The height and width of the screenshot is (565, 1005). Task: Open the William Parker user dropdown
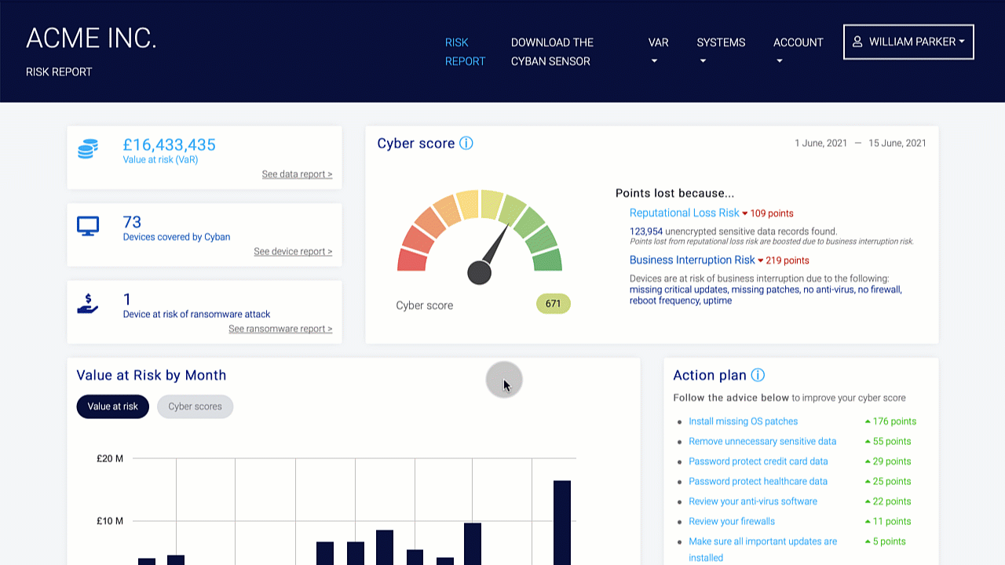pyautogui.click(x=908, y=42)
